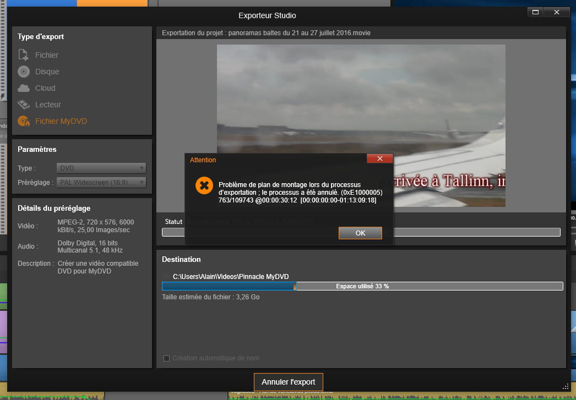This screenshot has width=576, height=400.
Task: Click the Lecteur label in Type d'export
Action: coord(48,105)
